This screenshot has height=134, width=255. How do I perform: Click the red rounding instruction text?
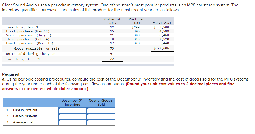[x=119, y=86]
